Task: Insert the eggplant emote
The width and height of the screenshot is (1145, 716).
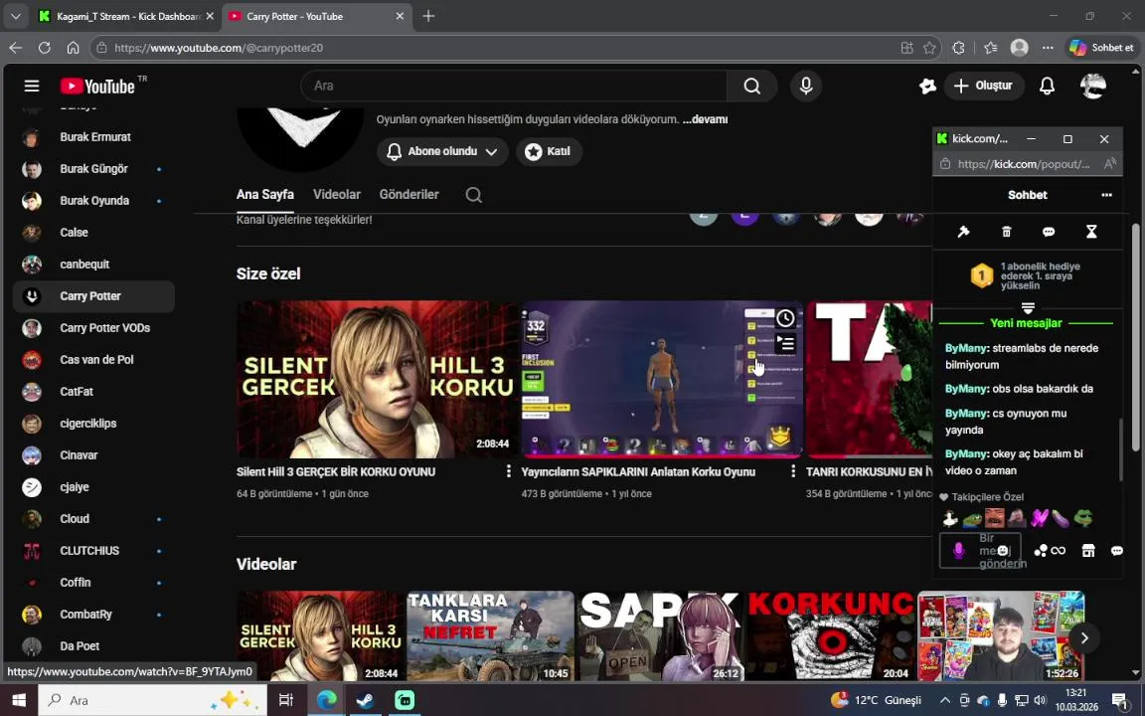Action: point(1061,519)
